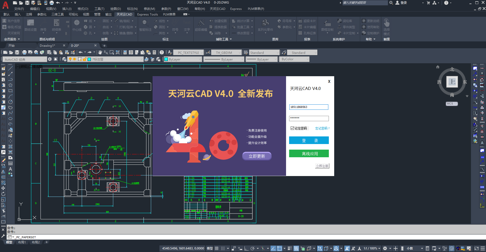Open the PC_TEXTSTYLE text style dropdown
This screenshot has height=252, width=486.
pos(188,53)
